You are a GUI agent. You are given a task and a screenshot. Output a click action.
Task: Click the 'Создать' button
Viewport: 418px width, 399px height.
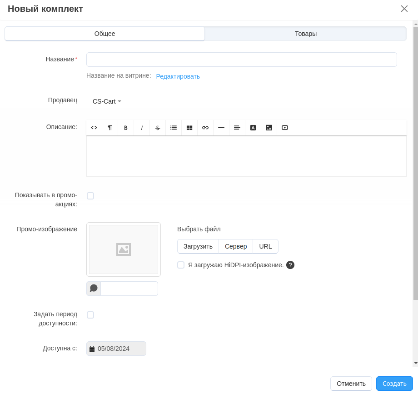click(394, 384)
